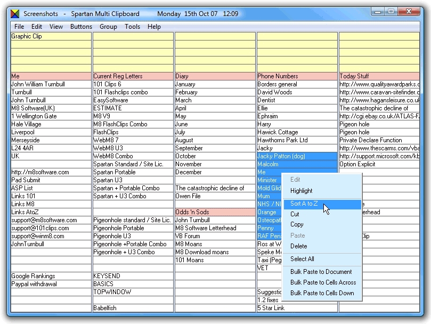The width and height of the screenshot is (431, 324).
Task: Choose Select All in context menu
Action: (x=322, y=259)
